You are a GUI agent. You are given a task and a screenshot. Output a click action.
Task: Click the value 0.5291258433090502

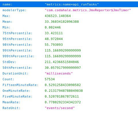pyautogui.click(x=63, y=85)
